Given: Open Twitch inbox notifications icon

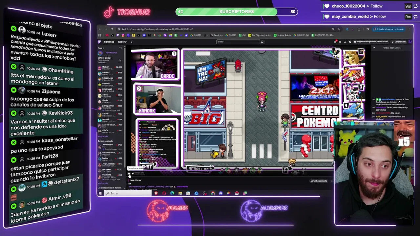Looking at the screenshot, I should (x=340, y=42).
